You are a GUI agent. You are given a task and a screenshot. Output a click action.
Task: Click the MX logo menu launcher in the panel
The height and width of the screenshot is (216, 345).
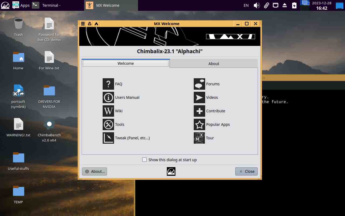click(x=5, y=5)
